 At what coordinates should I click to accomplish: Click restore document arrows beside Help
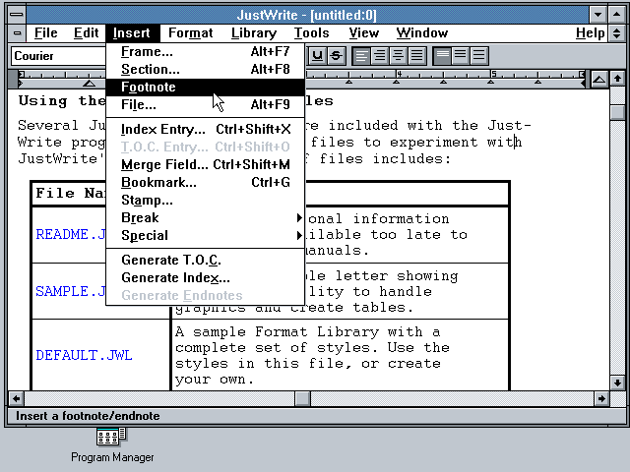617,32
